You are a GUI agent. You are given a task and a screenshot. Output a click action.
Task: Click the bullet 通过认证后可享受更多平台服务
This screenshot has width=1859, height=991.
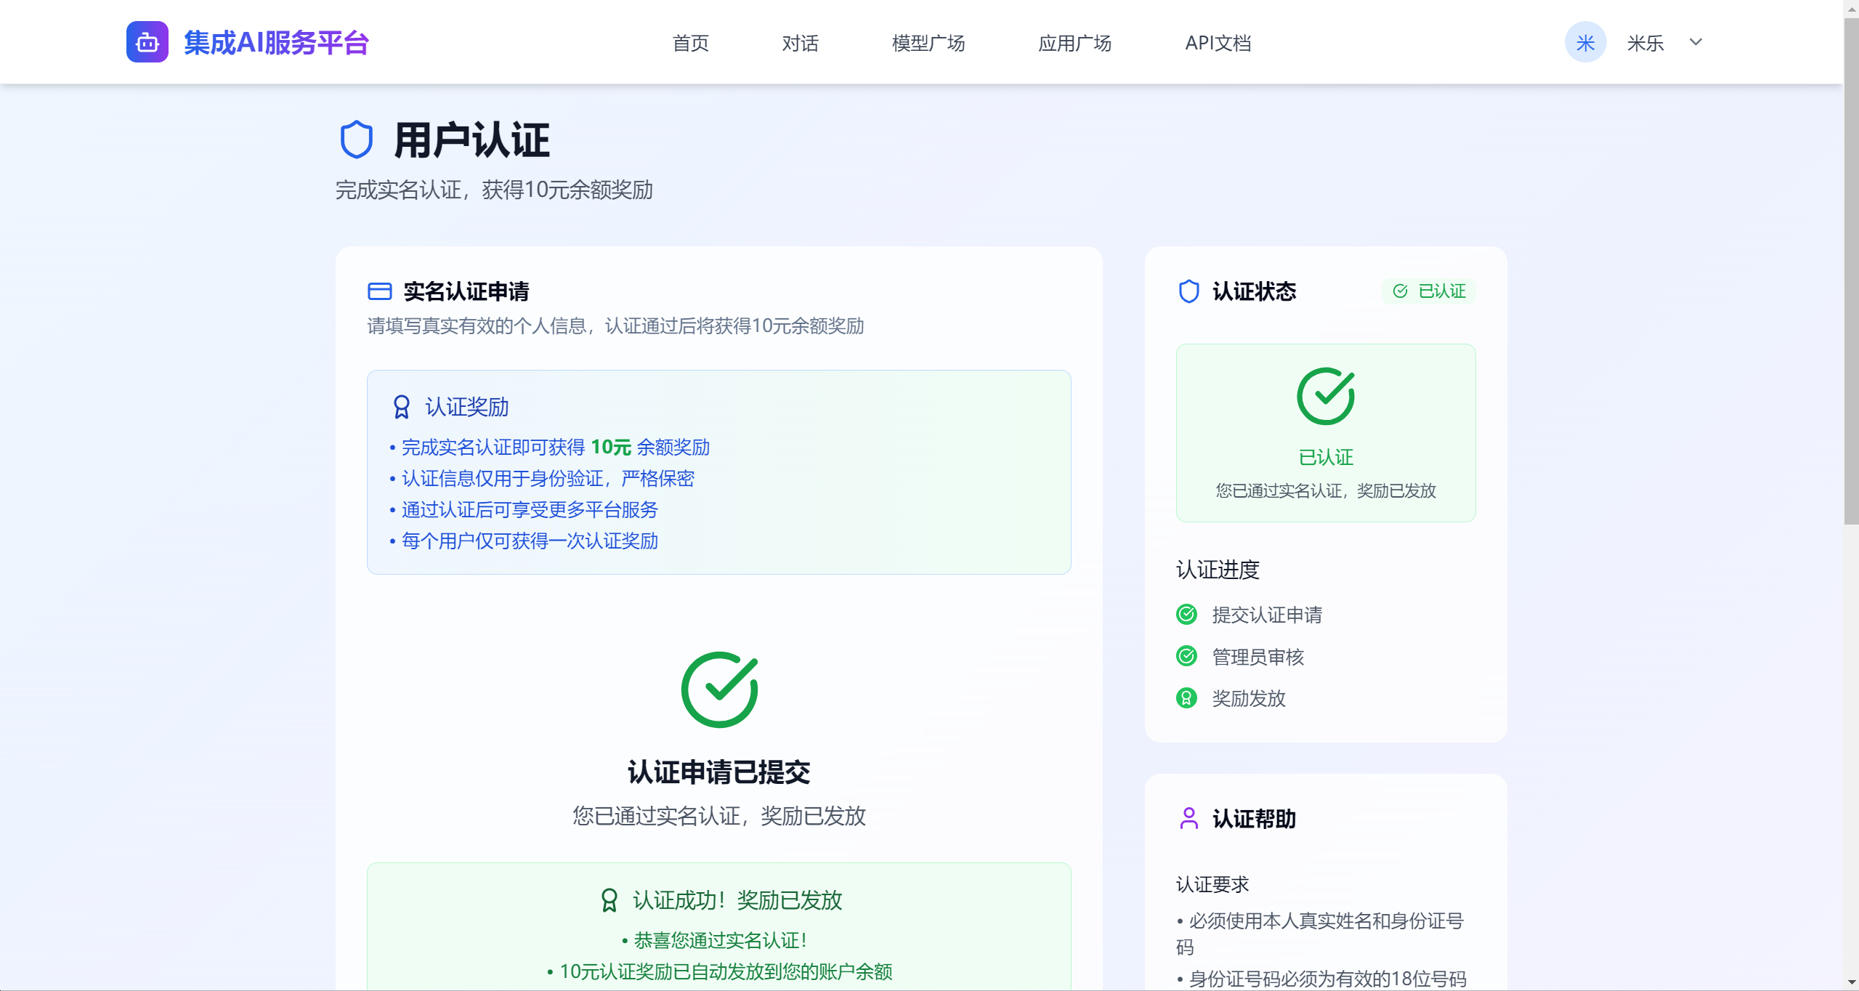point(524,509)
